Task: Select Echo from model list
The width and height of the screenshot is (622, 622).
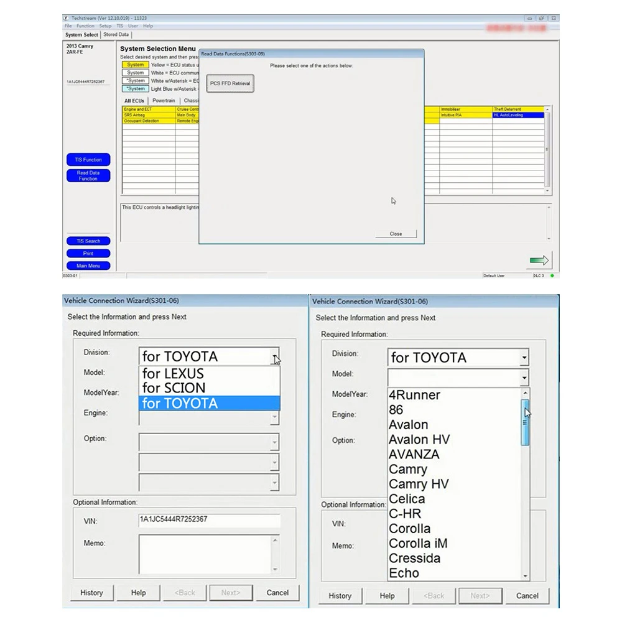Action: pos(454,573)
